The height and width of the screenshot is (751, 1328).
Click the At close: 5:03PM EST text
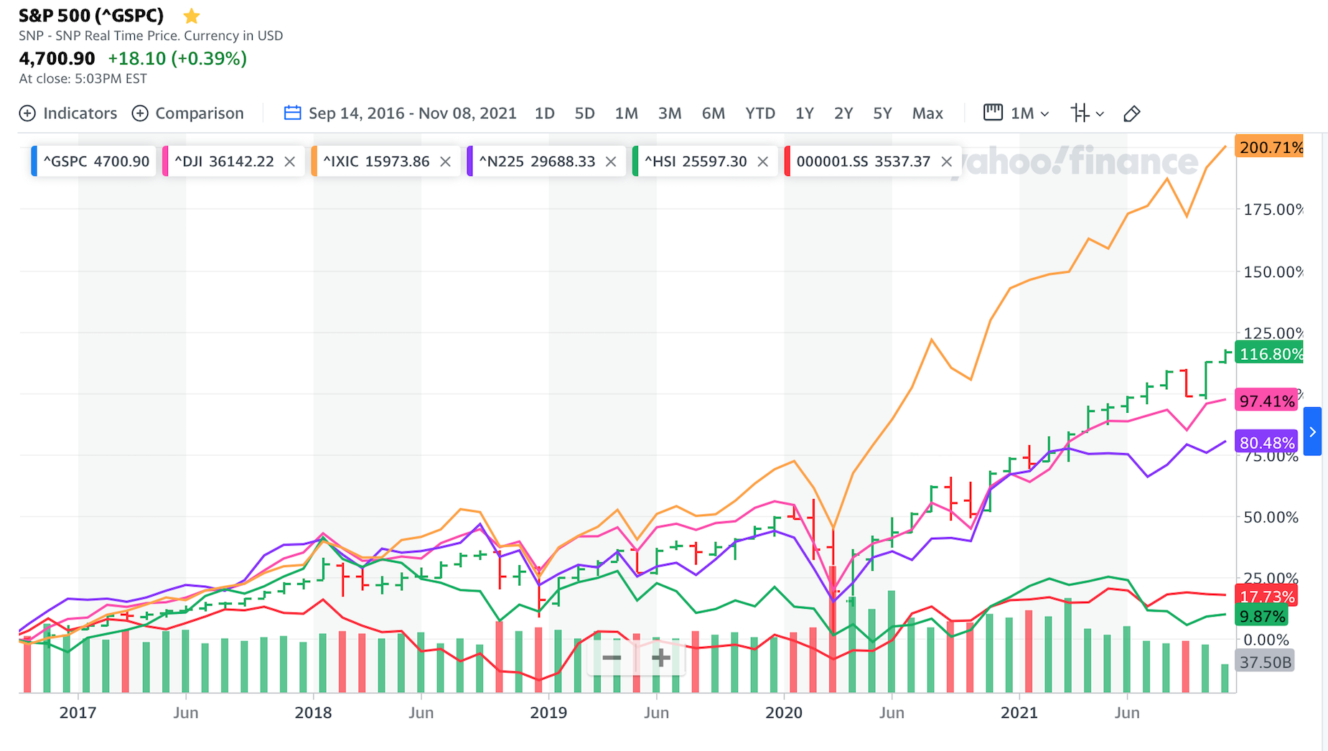[83, 79]
